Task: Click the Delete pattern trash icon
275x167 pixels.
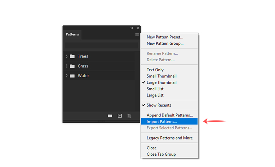Action: coord(129,116)
